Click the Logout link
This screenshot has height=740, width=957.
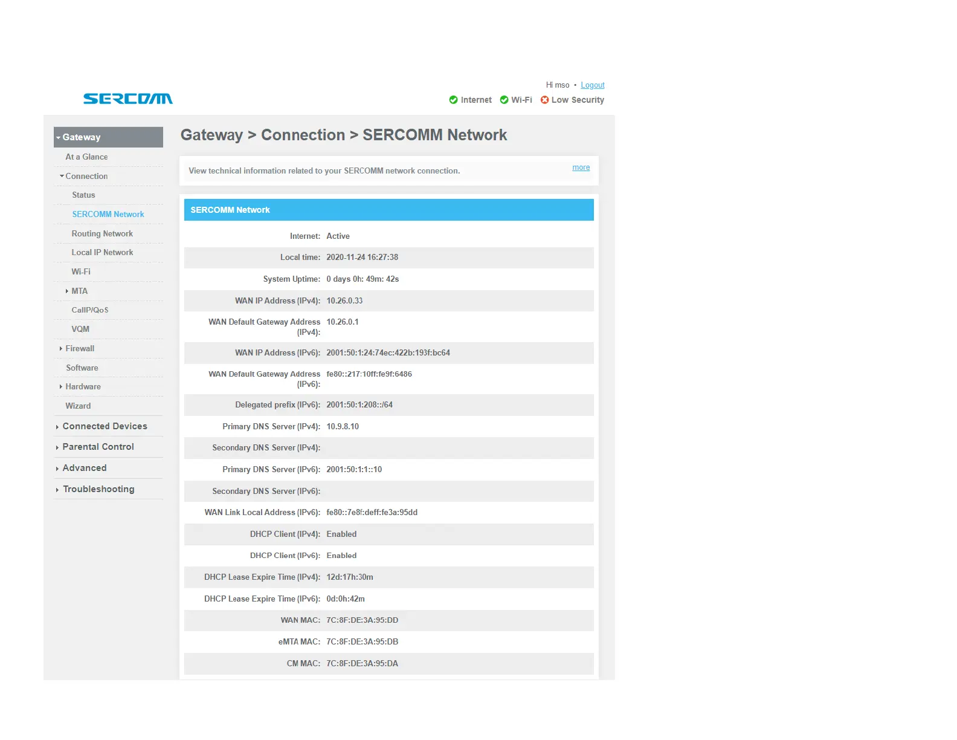click(x=593, y=85)
